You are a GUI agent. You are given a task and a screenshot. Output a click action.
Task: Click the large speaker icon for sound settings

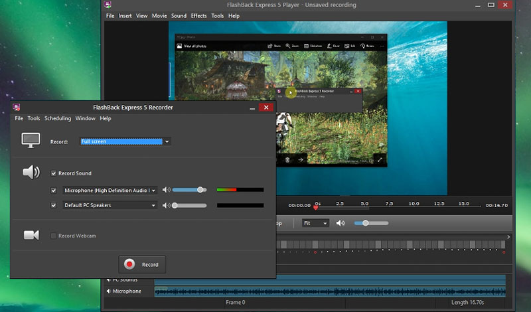click(x=31, y=173)
